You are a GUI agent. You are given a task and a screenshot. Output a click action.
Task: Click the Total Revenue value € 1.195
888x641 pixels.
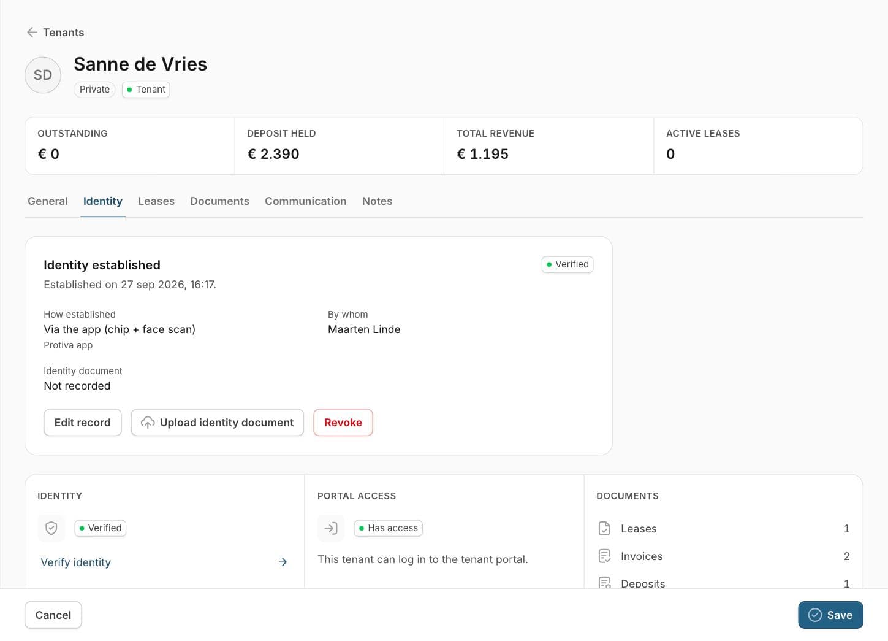click(483, 154)
